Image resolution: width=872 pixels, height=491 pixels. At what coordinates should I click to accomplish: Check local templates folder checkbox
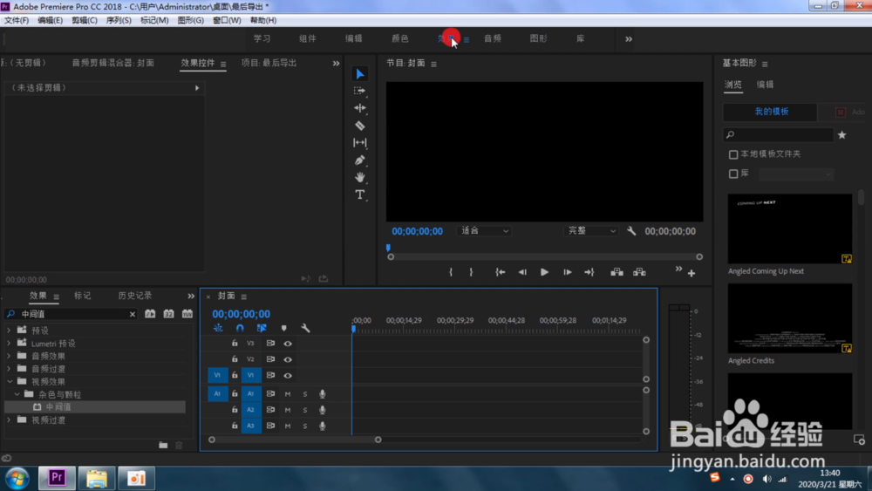(x=733, y=154)
